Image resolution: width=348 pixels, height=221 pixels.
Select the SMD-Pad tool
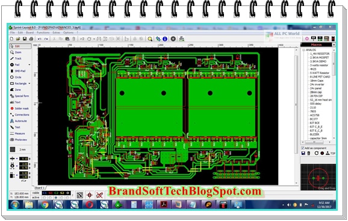click(x=20, y=71)
